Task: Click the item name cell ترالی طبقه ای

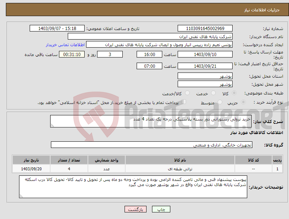Action: click(180, 169)
